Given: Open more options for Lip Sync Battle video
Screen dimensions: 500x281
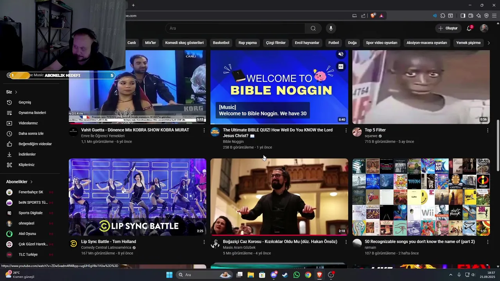Looking at the screenshot, I should [x=204, y=242].
